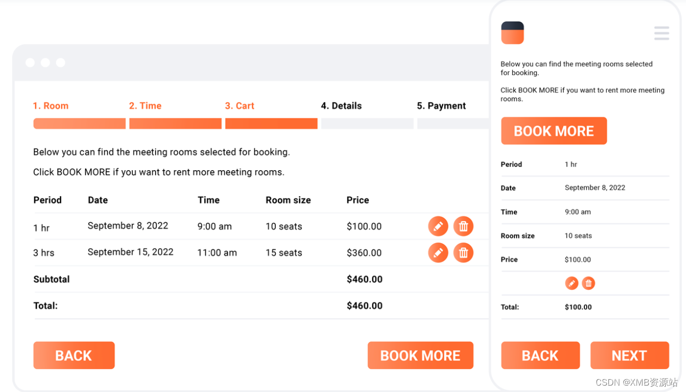The width and height of the screenshot is (686, 392).
Task: Click the orange app logo in mobile view
Action: point(512,33)
